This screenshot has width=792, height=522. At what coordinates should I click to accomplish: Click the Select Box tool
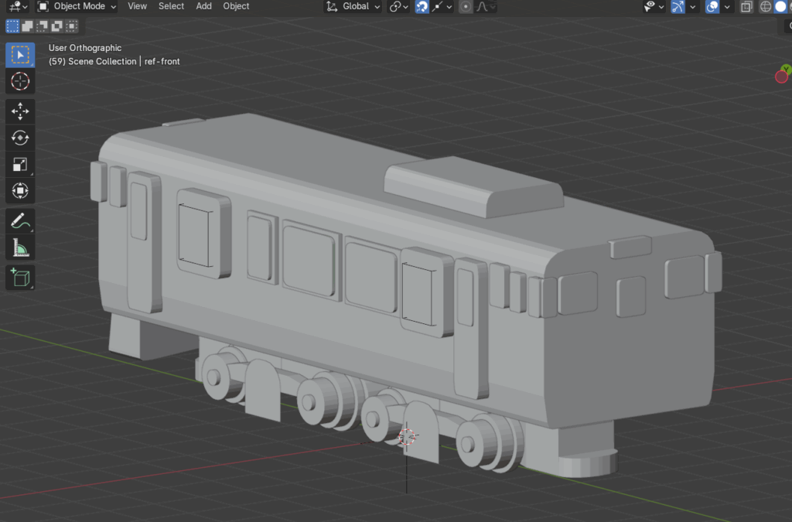tap(20, 55)
